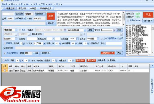154x104 pixels.
Task: Collapse the side panel with the « icon
Action: tap(152, 66)
